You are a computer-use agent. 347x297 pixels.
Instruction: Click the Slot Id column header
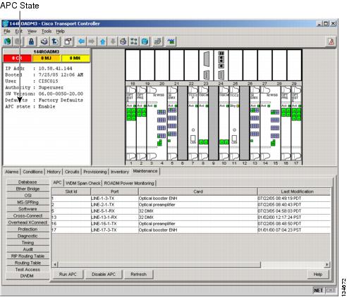(71, 191)
